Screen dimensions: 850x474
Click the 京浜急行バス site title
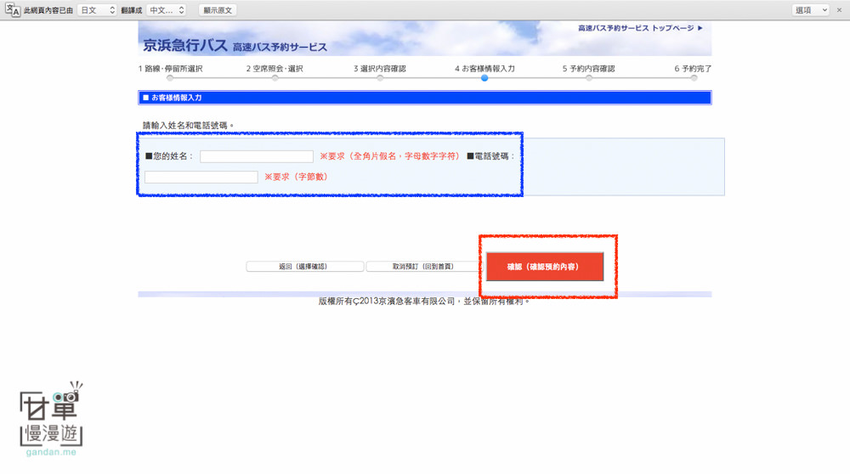(x=184, y=45)
